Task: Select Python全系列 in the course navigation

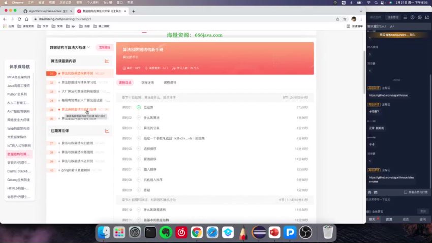Action: 18,94
